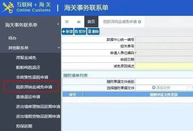Select 船舶吨税退还 menu item
Viewport: 193px width, 131px height.
point(28,67)
